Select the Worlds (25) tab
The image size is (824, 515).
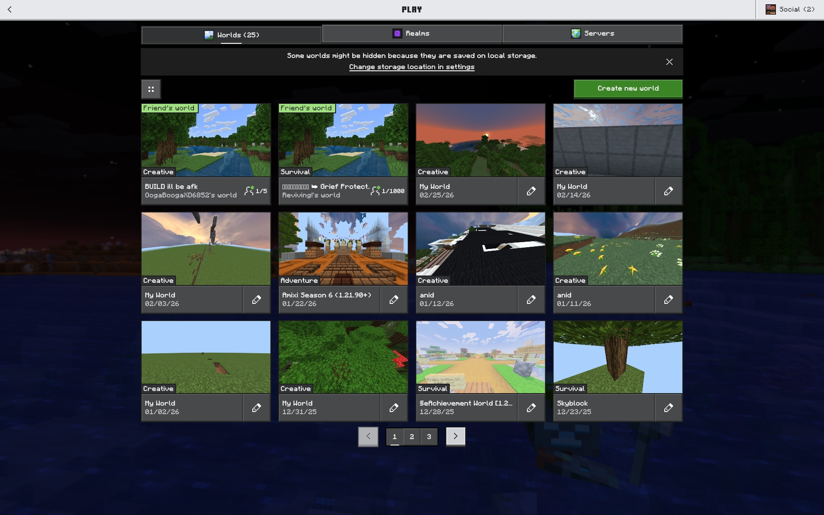pyautogui.click(x=231, y=35)
